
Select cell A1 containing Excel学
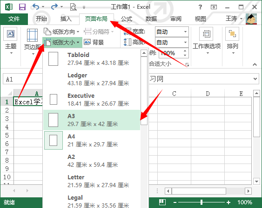[x=28, y=102]
